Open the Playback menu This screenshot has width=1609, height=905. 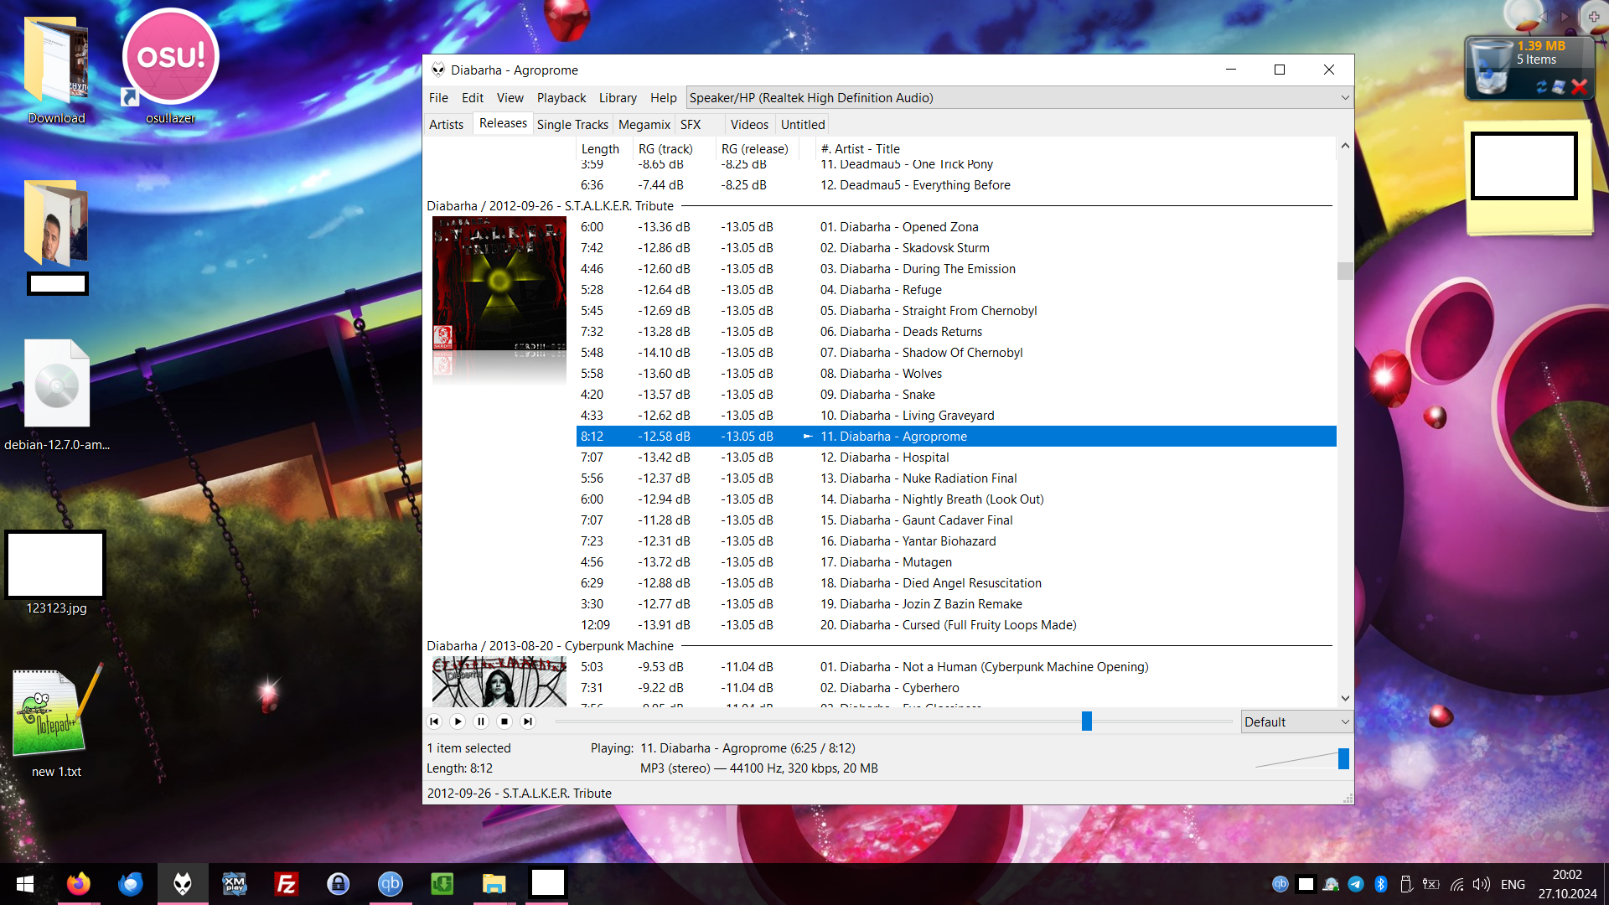[x=561, y=98]
